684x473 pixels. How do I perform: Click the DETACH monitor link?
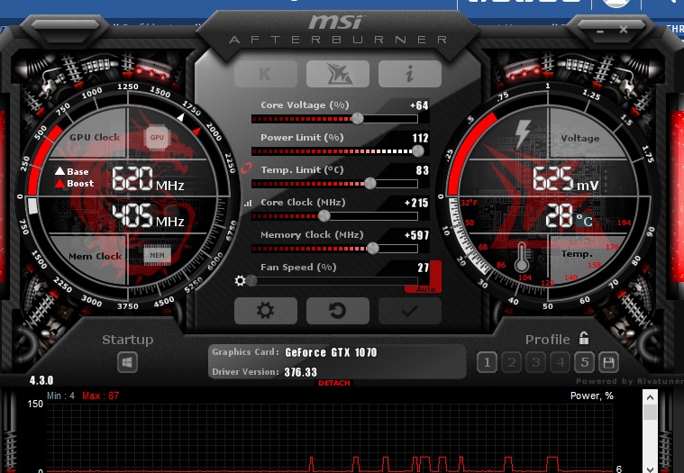point(334,383)
